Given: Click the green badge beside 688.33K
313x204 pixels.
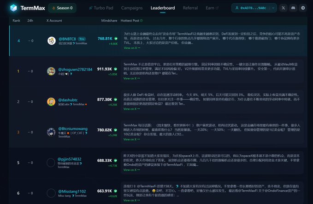Looking at the screenshot, I should [115, 160].
